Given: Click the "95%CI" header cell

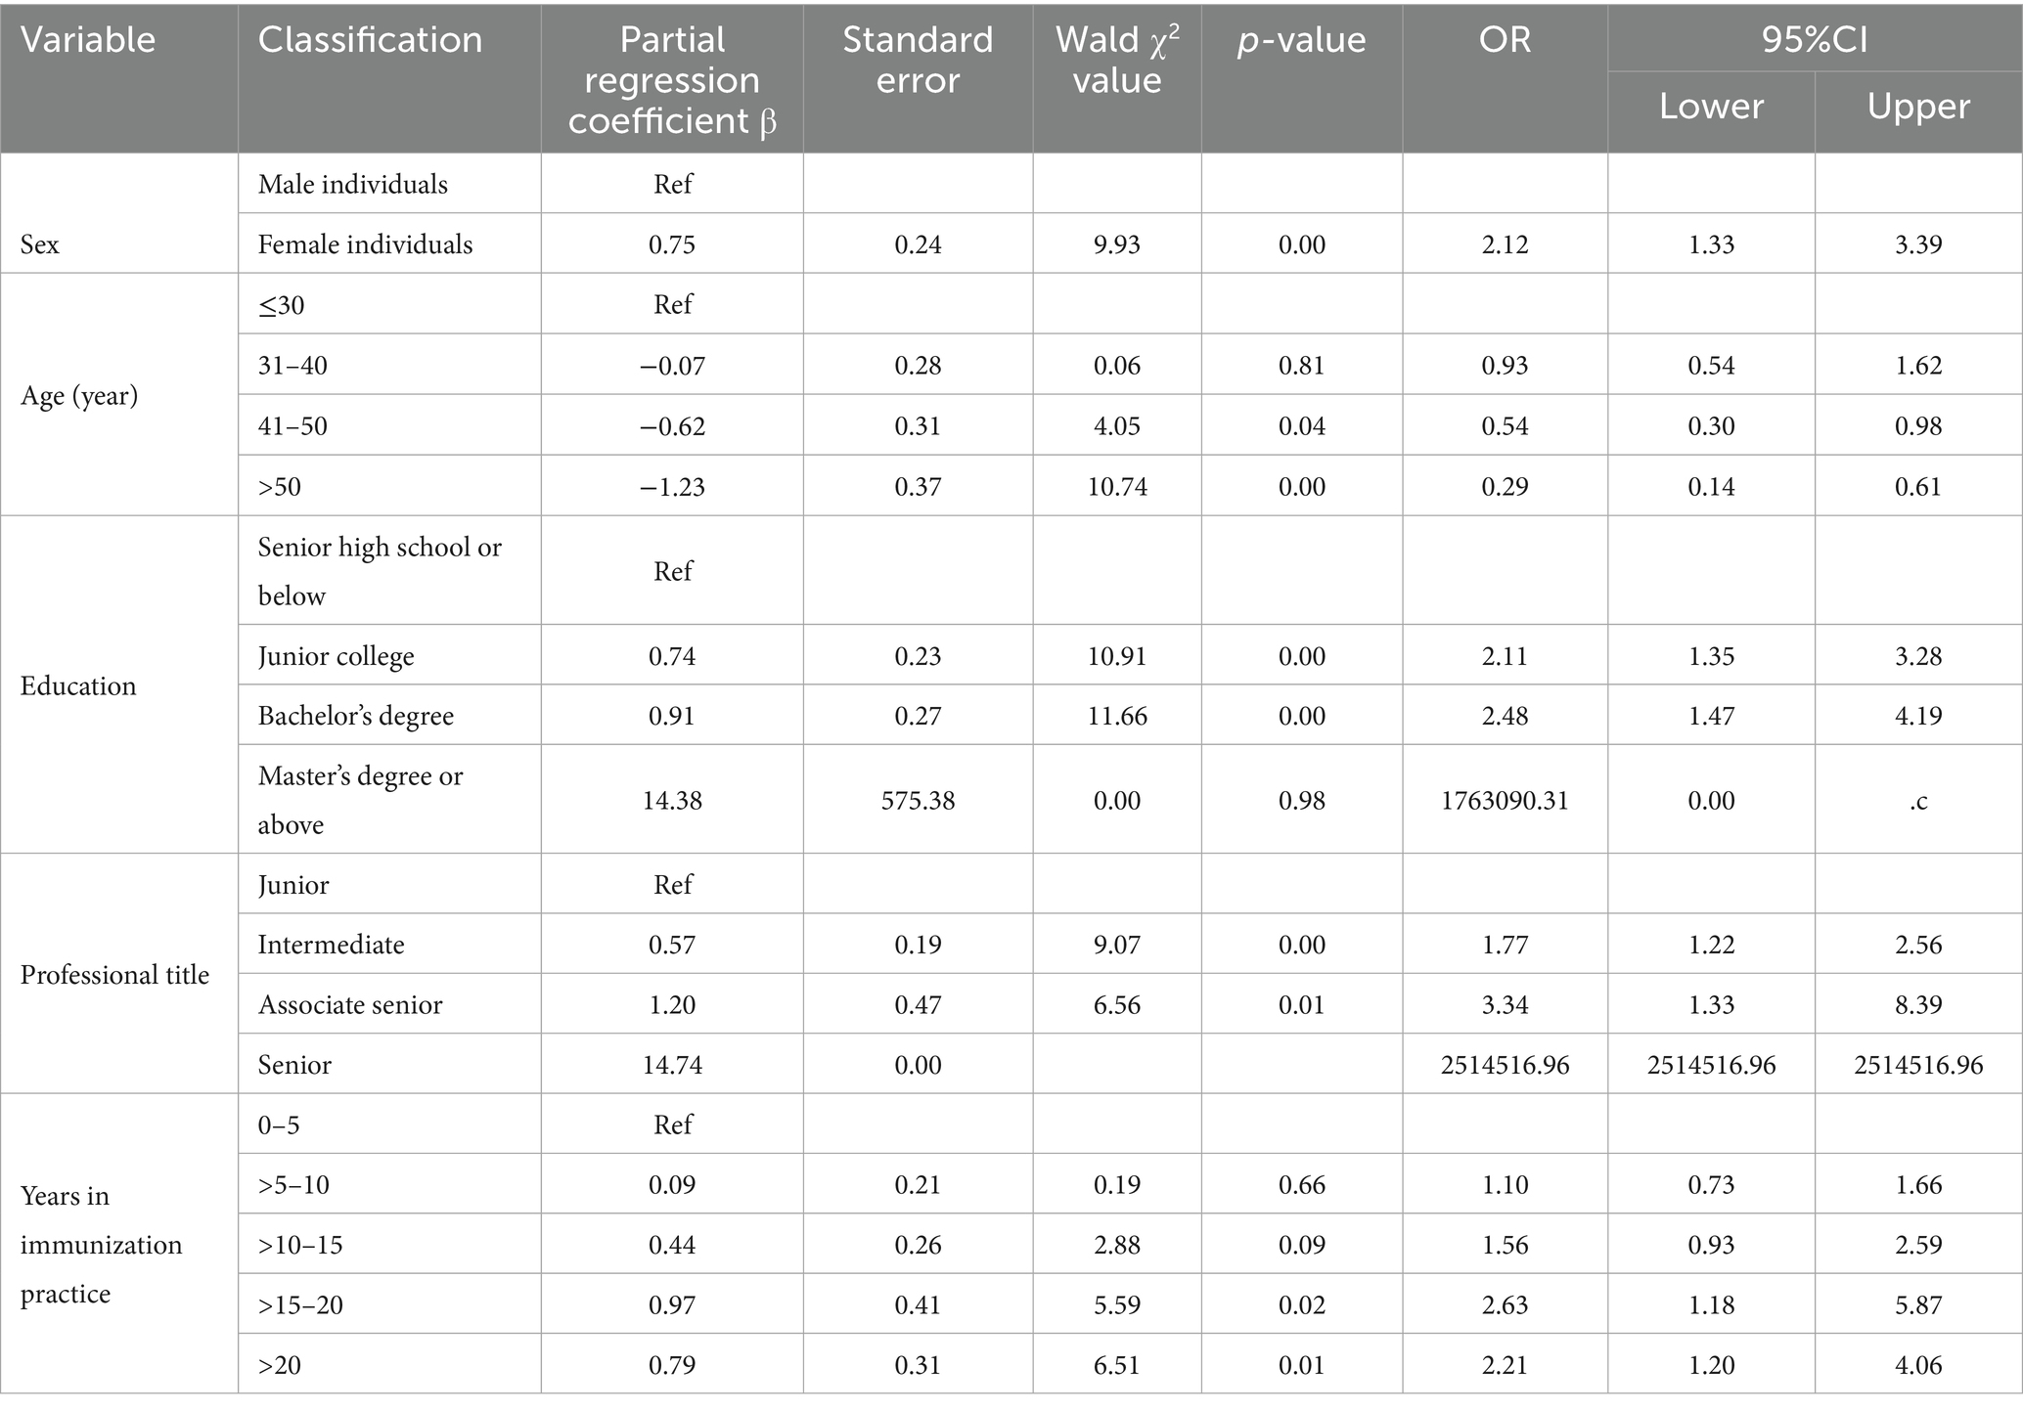Looking at the screenshot, I should point(1815,40).
